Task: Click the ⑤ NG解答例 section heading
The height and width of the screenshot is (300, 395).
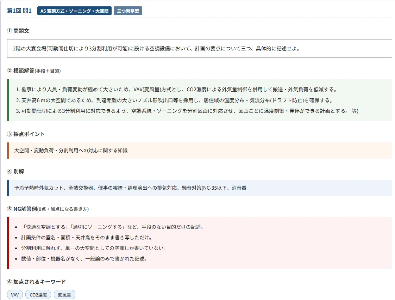Action: 48,209
